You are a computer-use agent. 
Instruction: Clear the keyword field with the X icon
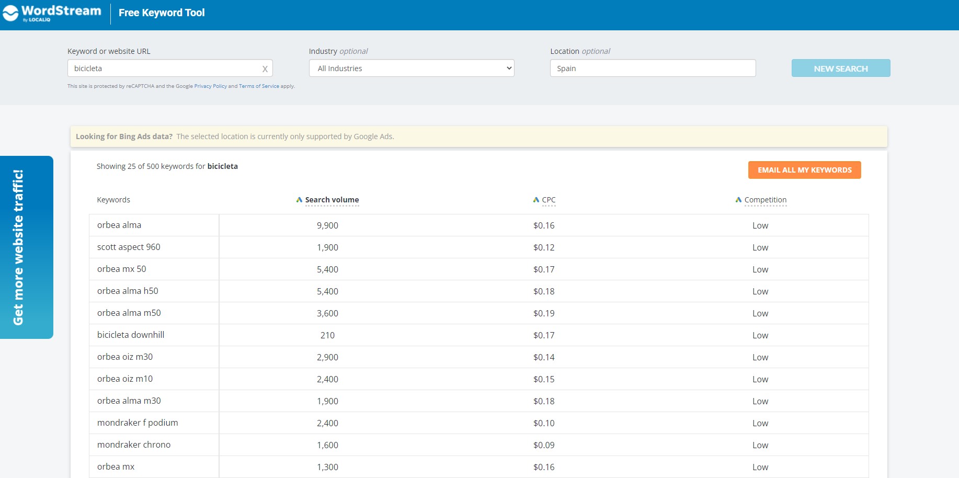pyautogui.click(x=265, y=69)
